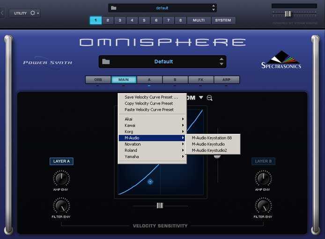Step the top default patch arrows
The width and height of the screenshot is (325, 239).
click(214, 8)
